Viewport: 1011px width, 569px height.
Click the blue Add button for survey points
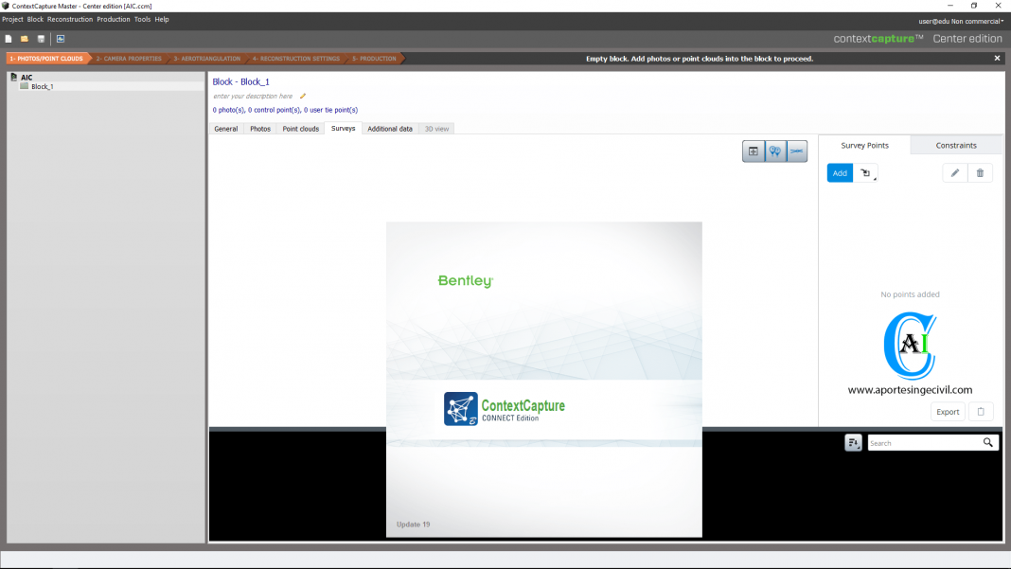click(x=839, y=172)
